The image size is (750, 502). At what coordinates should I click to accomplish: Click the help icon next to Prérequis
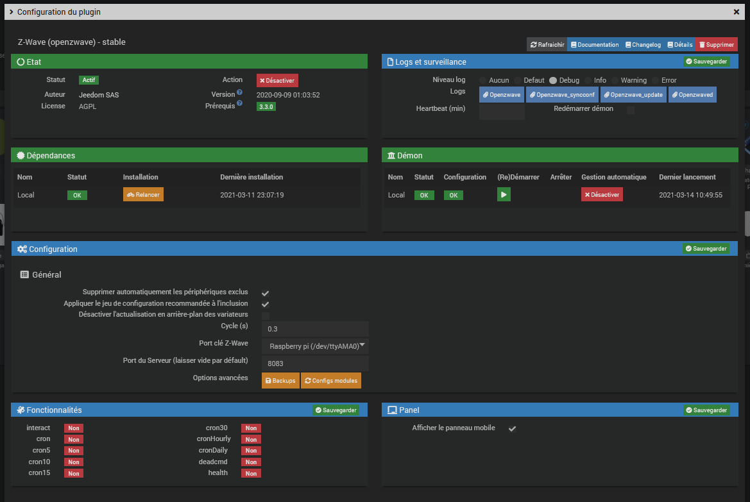point(239,103)
